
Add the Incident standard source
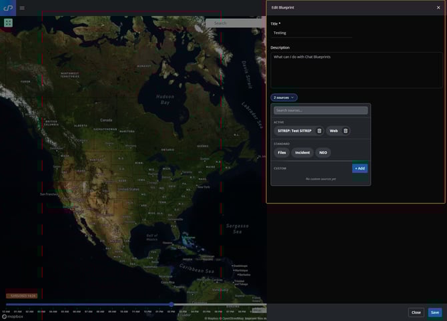(302, 153)
